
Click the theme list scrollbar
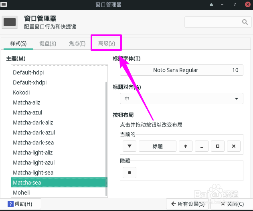coord(106,139)
